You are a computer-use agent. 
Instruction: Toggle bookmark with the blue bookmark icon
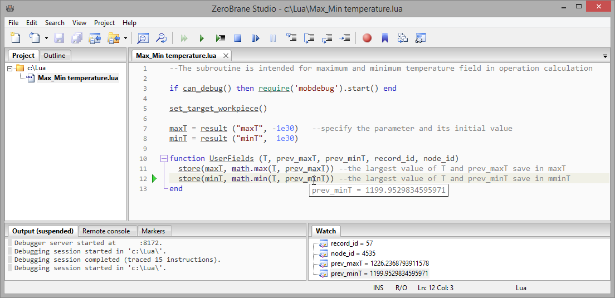coord(384,38)
